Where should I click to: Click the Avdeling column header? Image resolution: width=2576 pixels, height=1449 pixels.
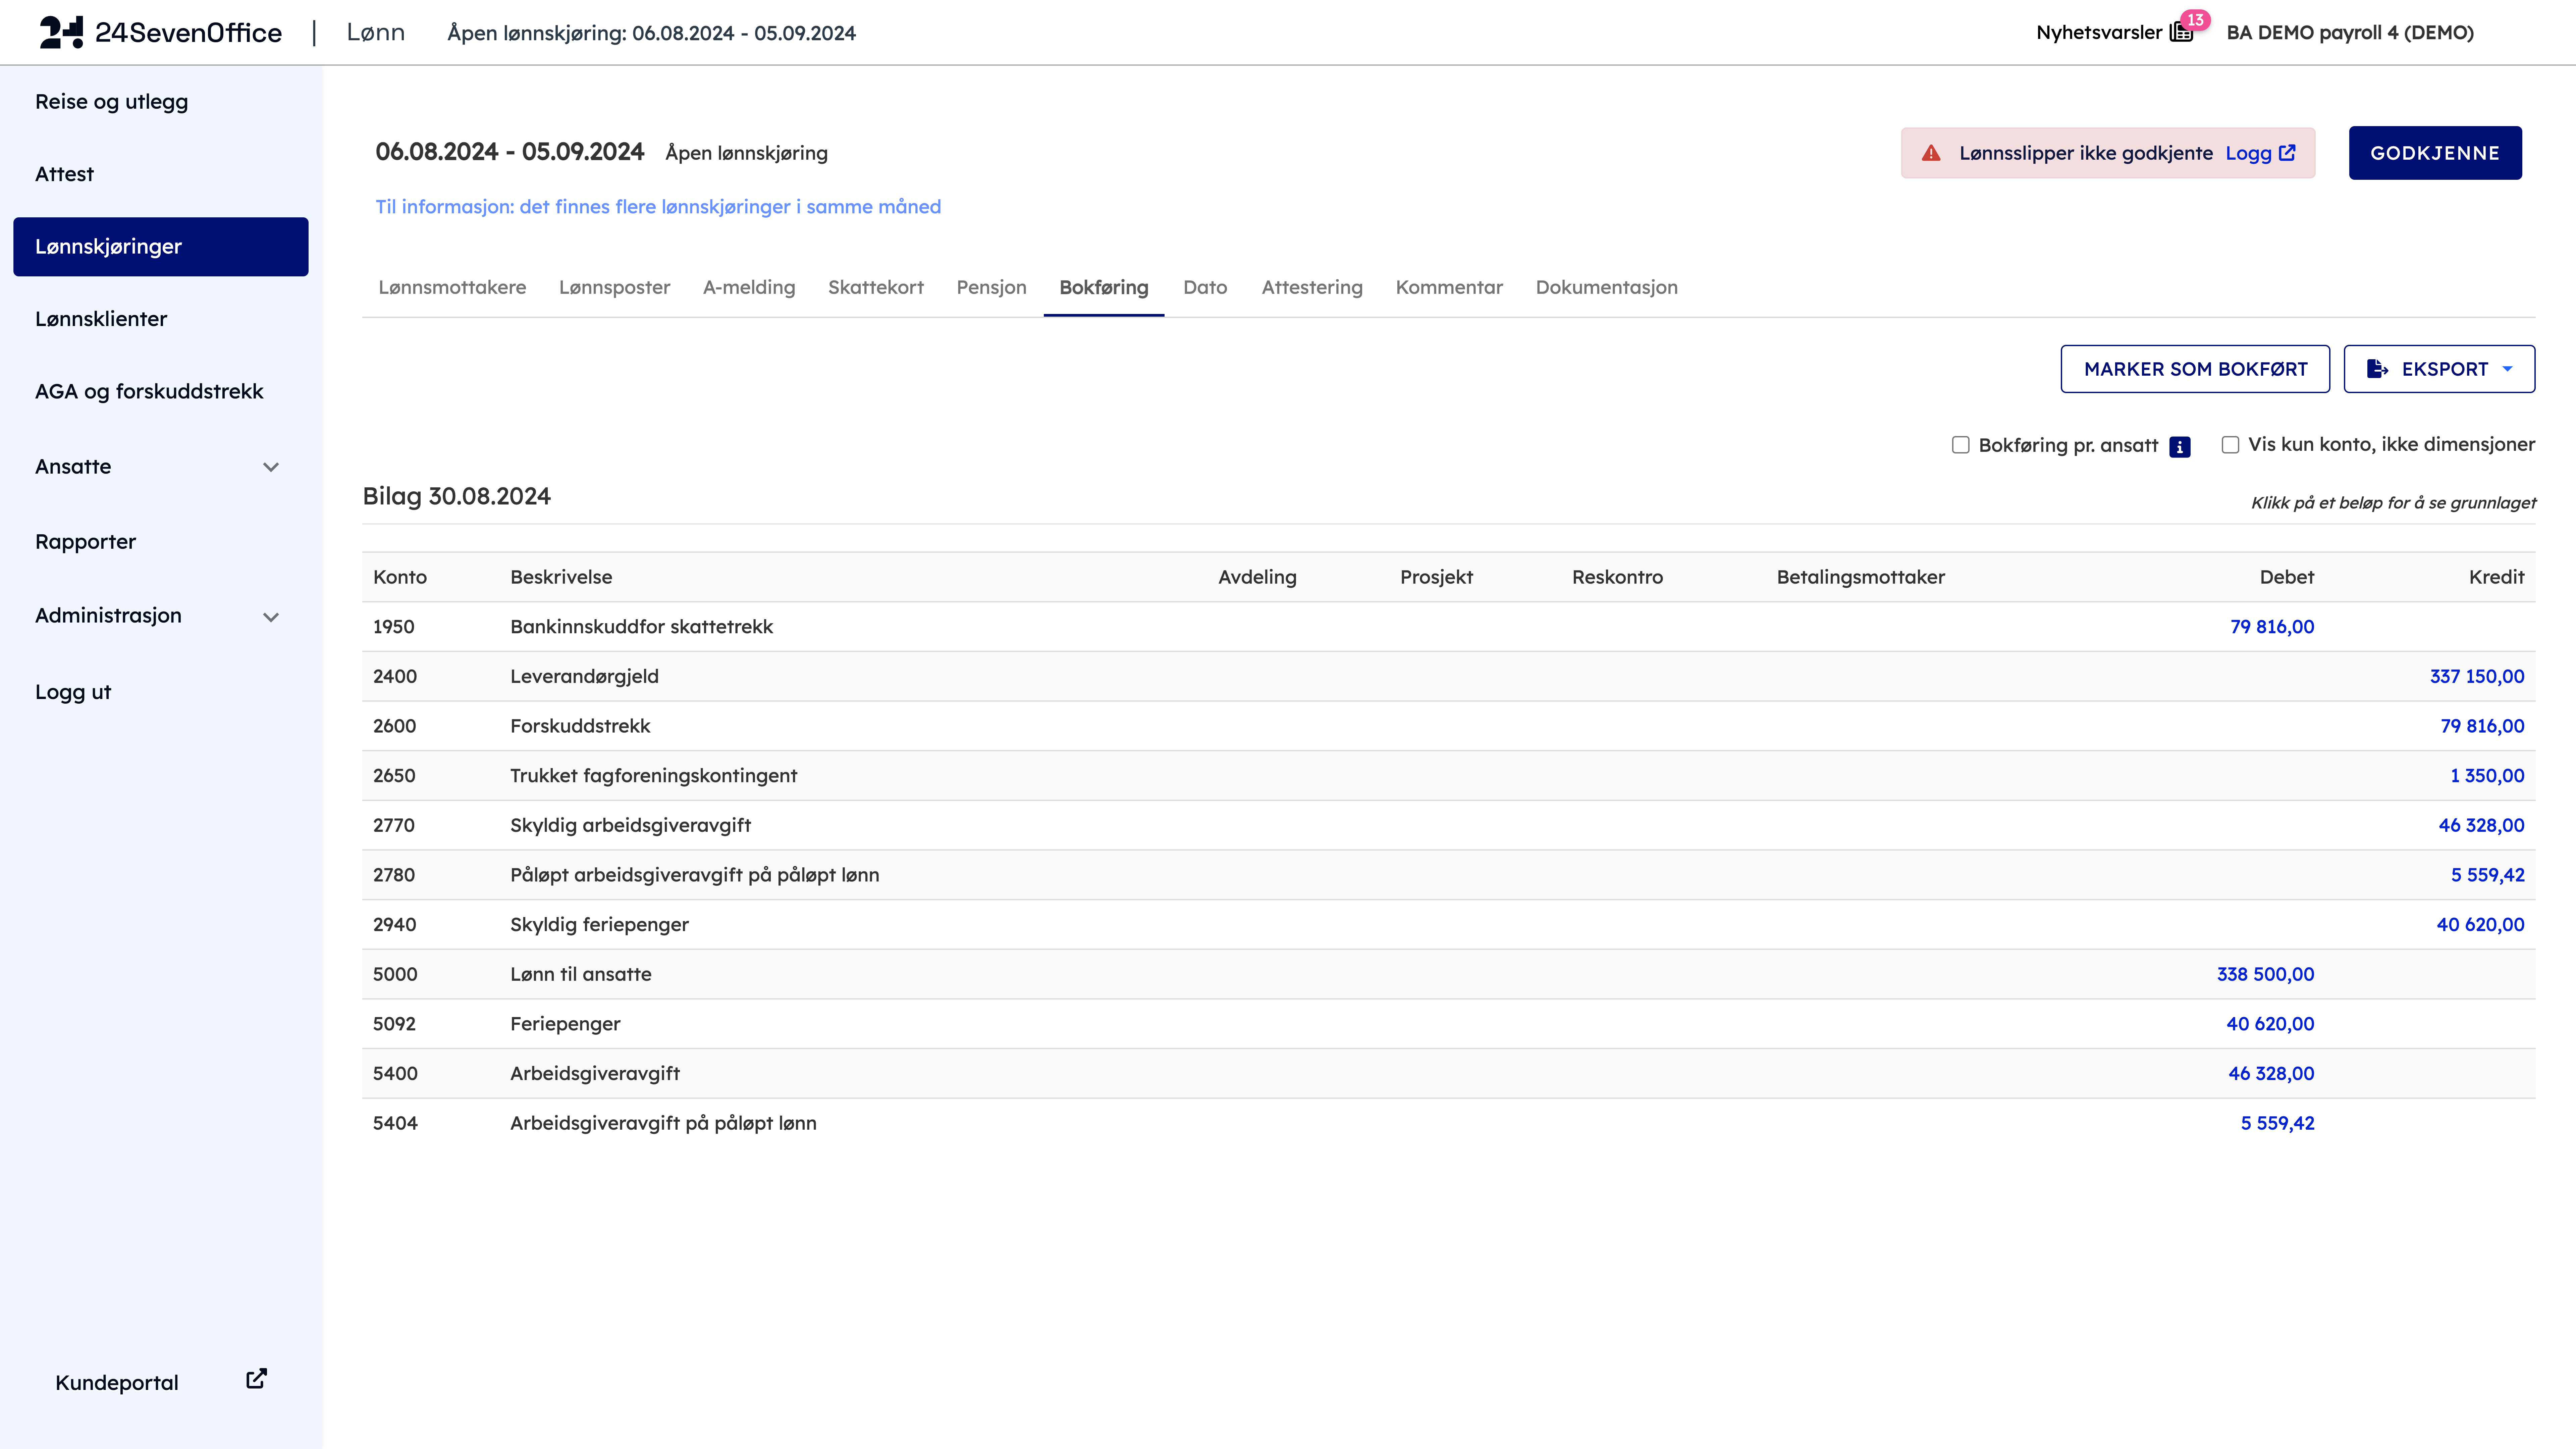click(x=1257, y=577)
